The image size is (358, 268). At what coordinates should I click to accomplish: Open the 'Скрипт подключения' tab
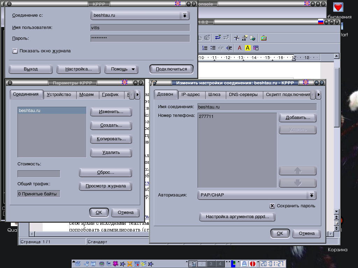click(x=287, y=94)
